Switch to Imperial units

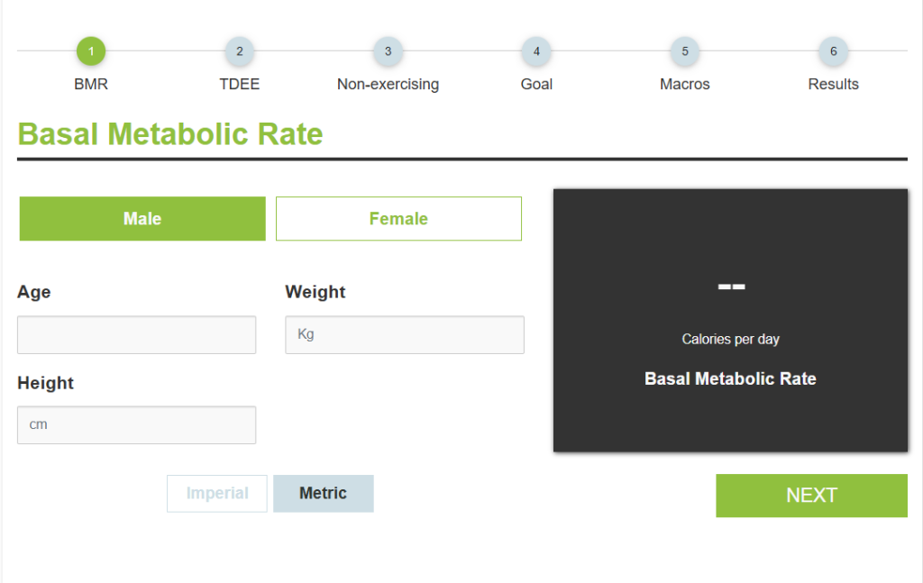point(216,493)
